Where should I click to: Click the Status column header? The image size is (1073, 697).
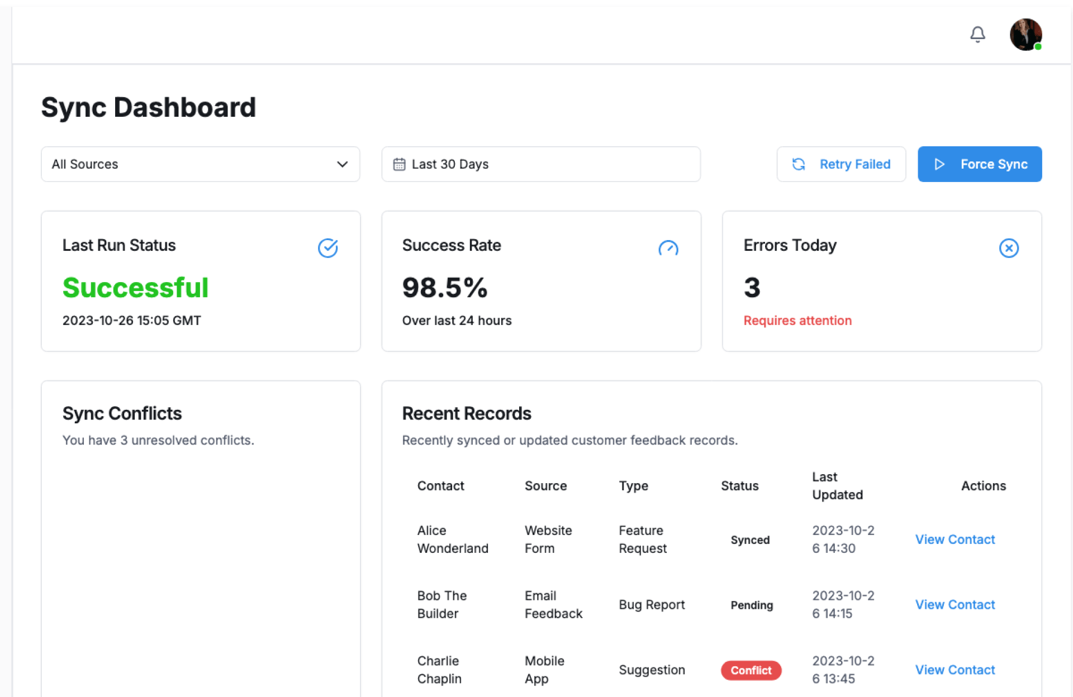(x=739, y=486)
